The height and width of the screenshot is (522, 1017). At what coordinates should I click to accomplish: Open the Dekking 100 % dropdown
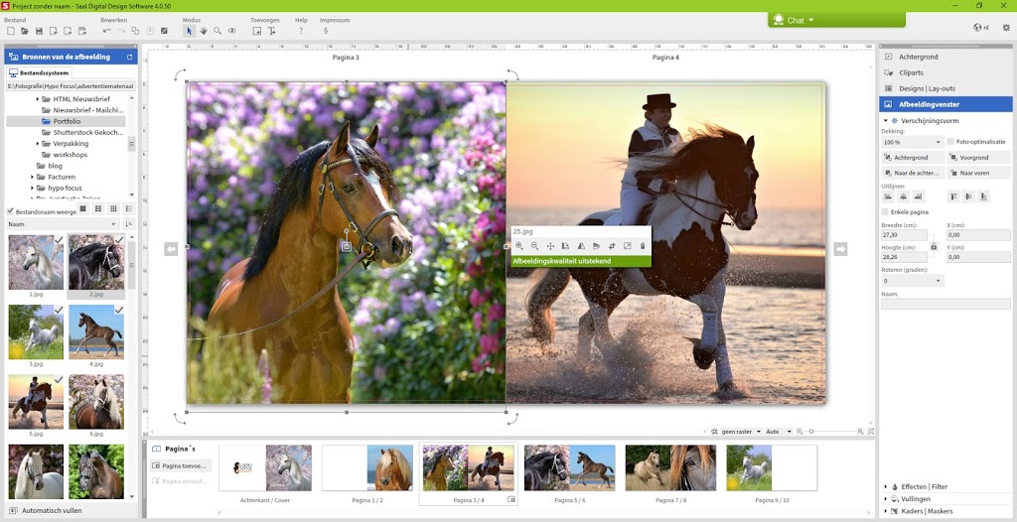click(911, 142)
